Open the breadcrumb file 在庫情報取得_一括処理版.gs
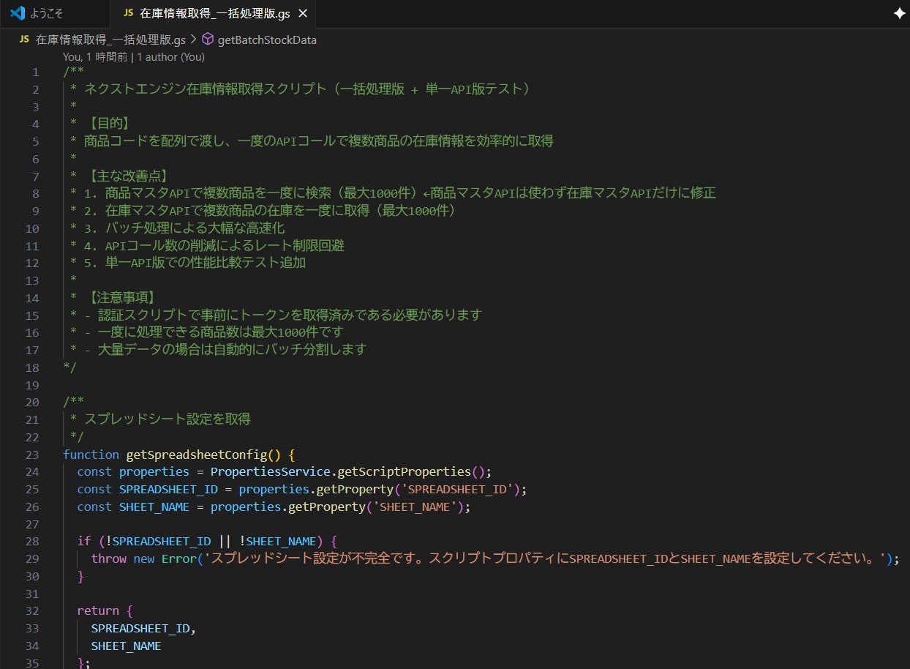The height and width of the screenshot is (669, 910). pos(110,40)
